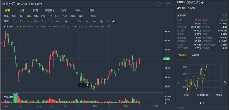The width and height of the screenshot is (229, 110).
Task: Add stock to favorites with star icon
Action: (x=168, y=4)
